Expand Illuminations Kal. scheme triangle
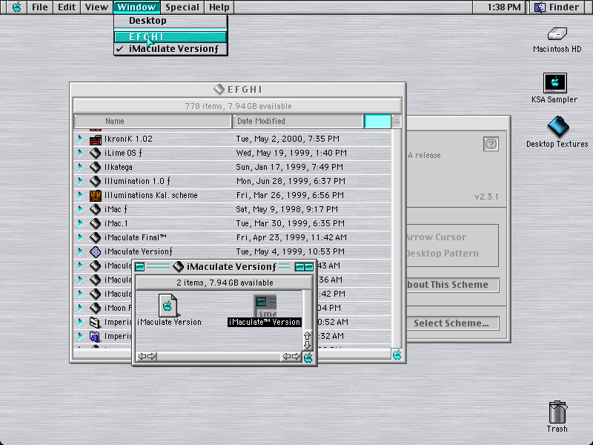 [80, 195]
